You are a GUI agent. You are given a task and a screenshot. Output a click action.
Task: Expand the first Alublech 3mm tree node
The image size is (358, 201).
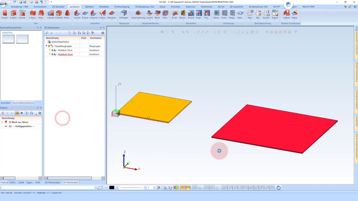(x=50, y=50)
